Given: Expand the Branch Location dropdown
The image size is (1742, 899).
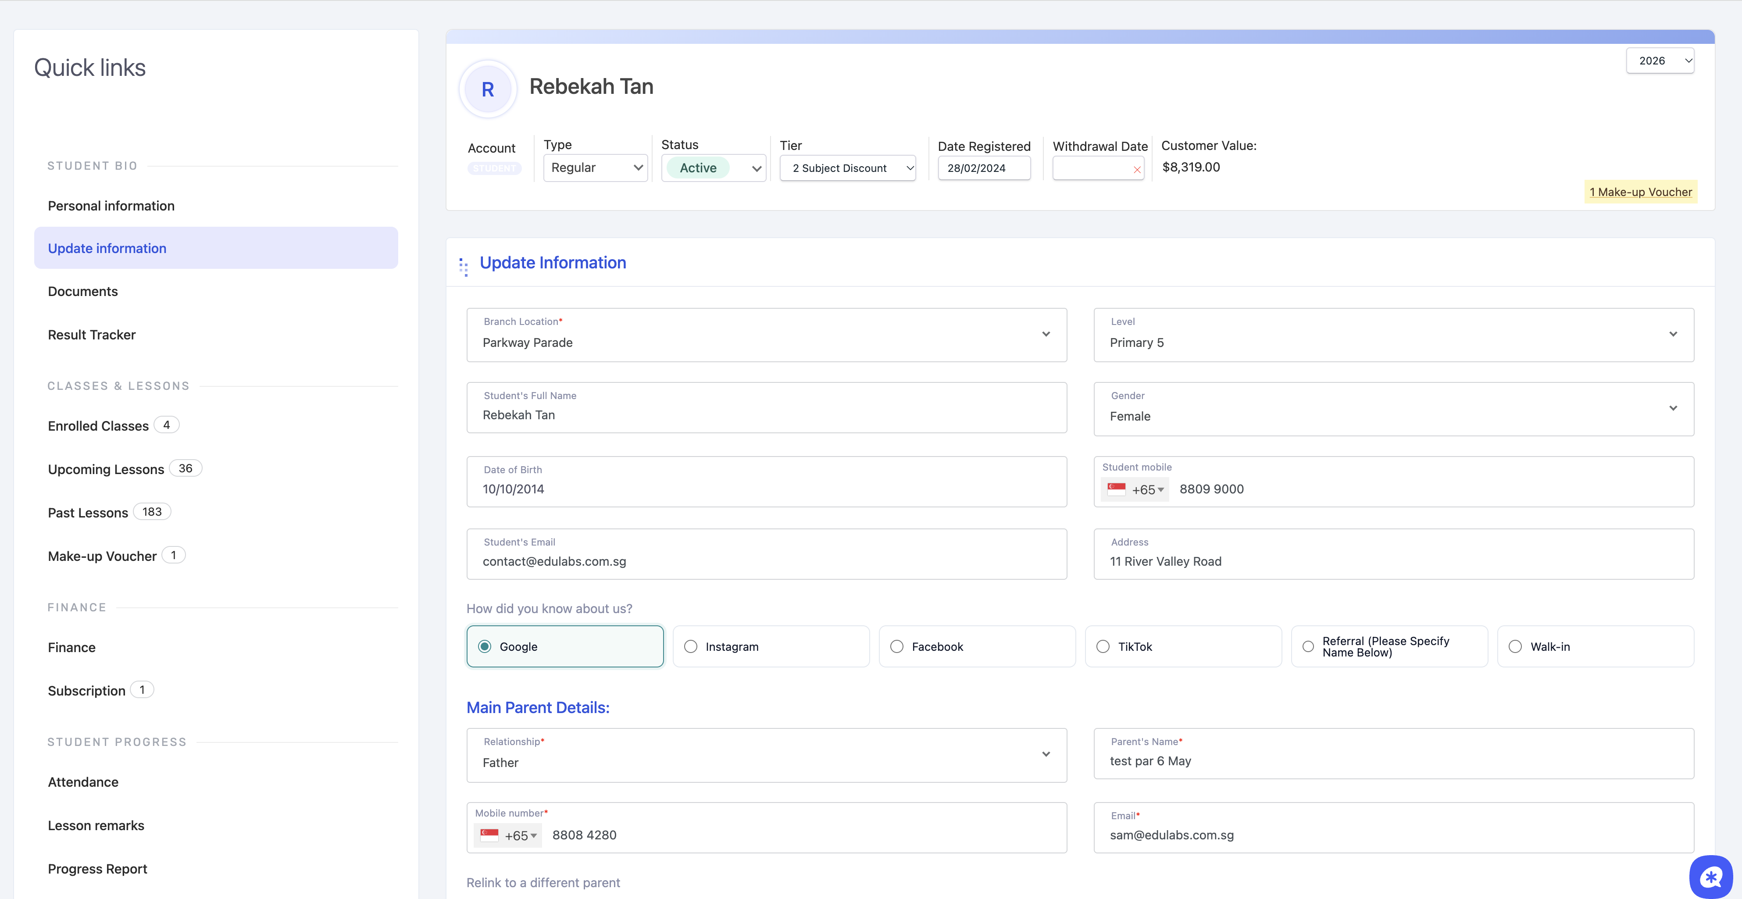Looking at the screenshot, I should coord(767,335).
